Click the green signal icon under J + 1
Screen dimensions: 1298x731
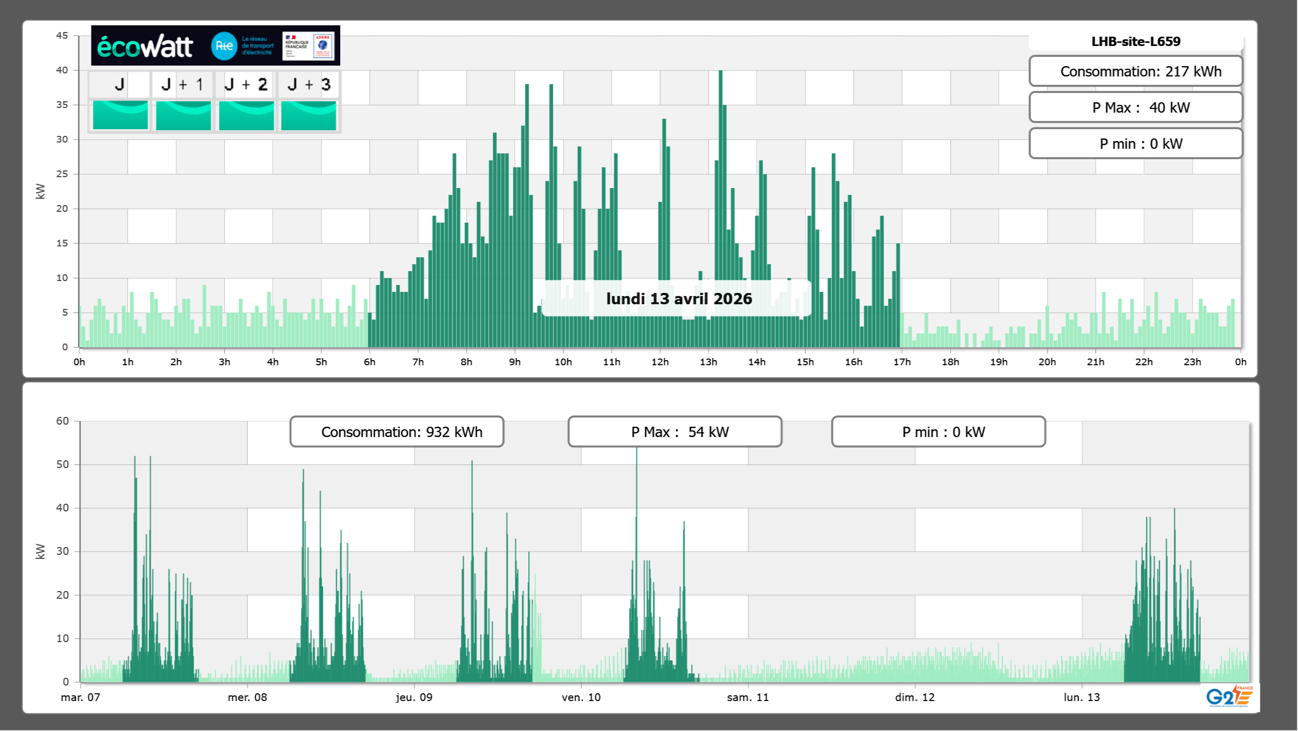click(184, 115)
